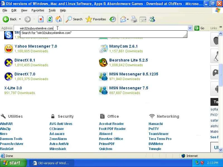Open Search pane with magnifier icon
The image size is (223, 167).
69,19
